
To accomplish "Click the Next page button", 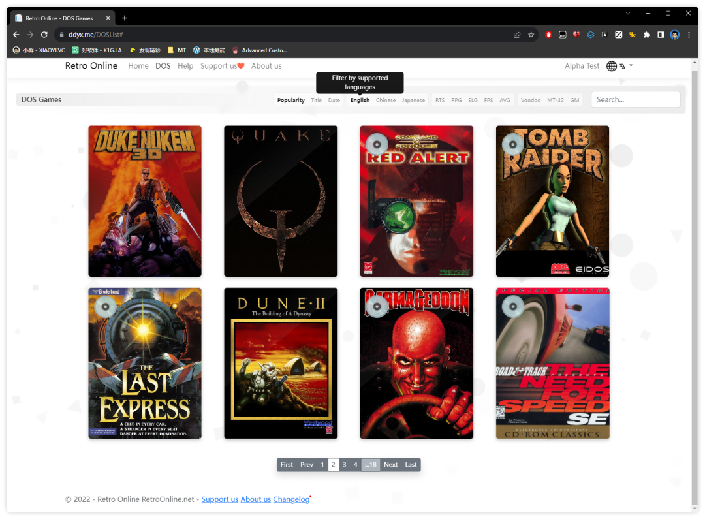I will pyautogui.click(x=390, y=465).
